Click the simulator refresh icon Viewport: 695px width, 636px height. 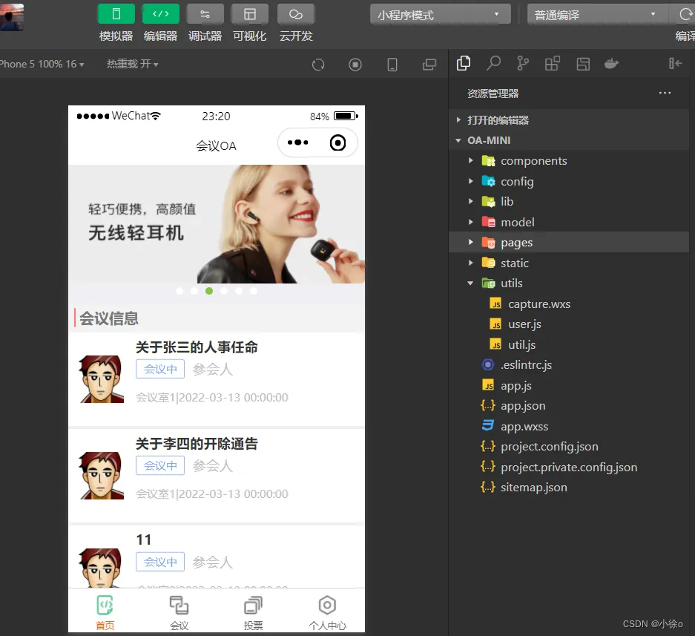point(317,65)
